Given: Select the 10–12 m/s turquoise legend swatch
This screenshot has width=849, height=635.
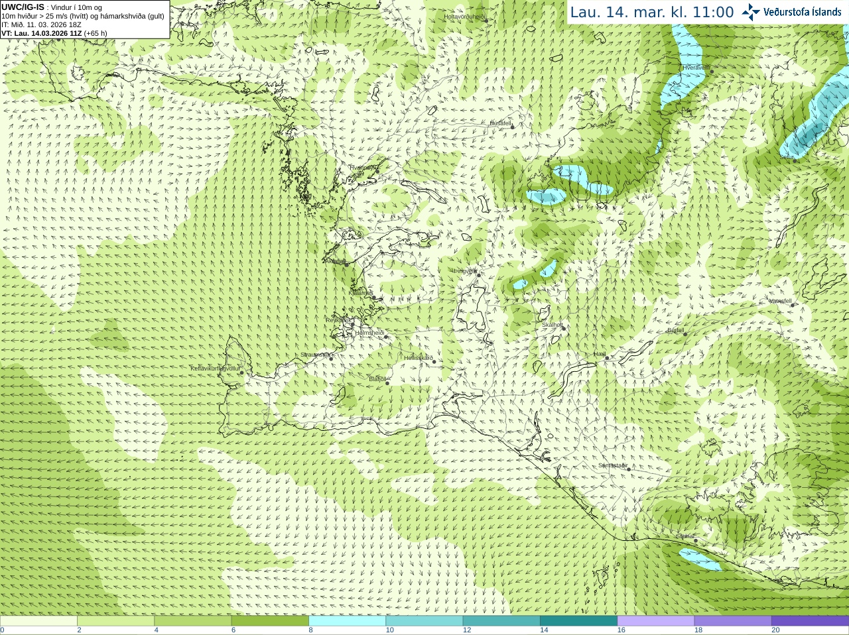Looking at the screenshot, I should point(424,621).
